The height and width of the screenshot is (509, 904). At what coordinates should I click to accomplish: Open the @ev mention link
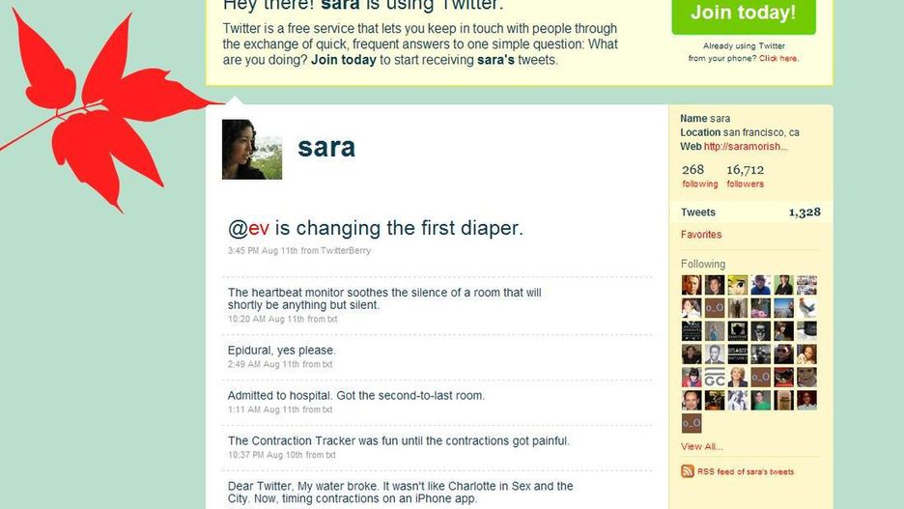click(x=248, y=228)
